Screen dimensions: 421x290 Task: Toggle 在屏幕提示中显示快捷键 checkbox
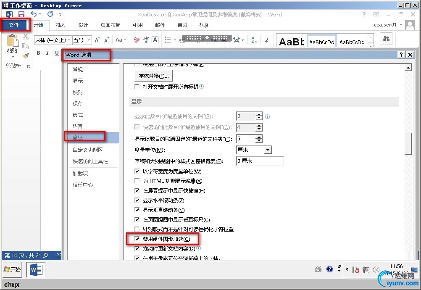[137, 190]
